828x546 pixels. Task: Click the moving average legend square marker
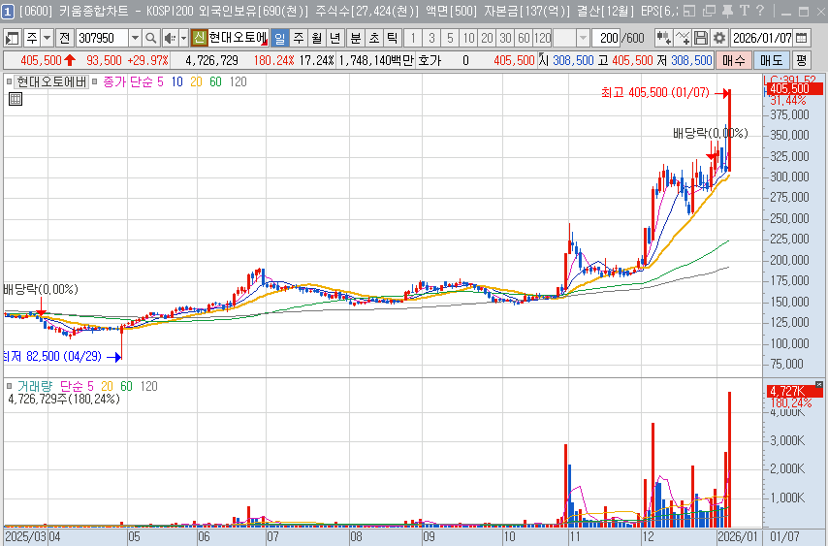tap(95, 81)
